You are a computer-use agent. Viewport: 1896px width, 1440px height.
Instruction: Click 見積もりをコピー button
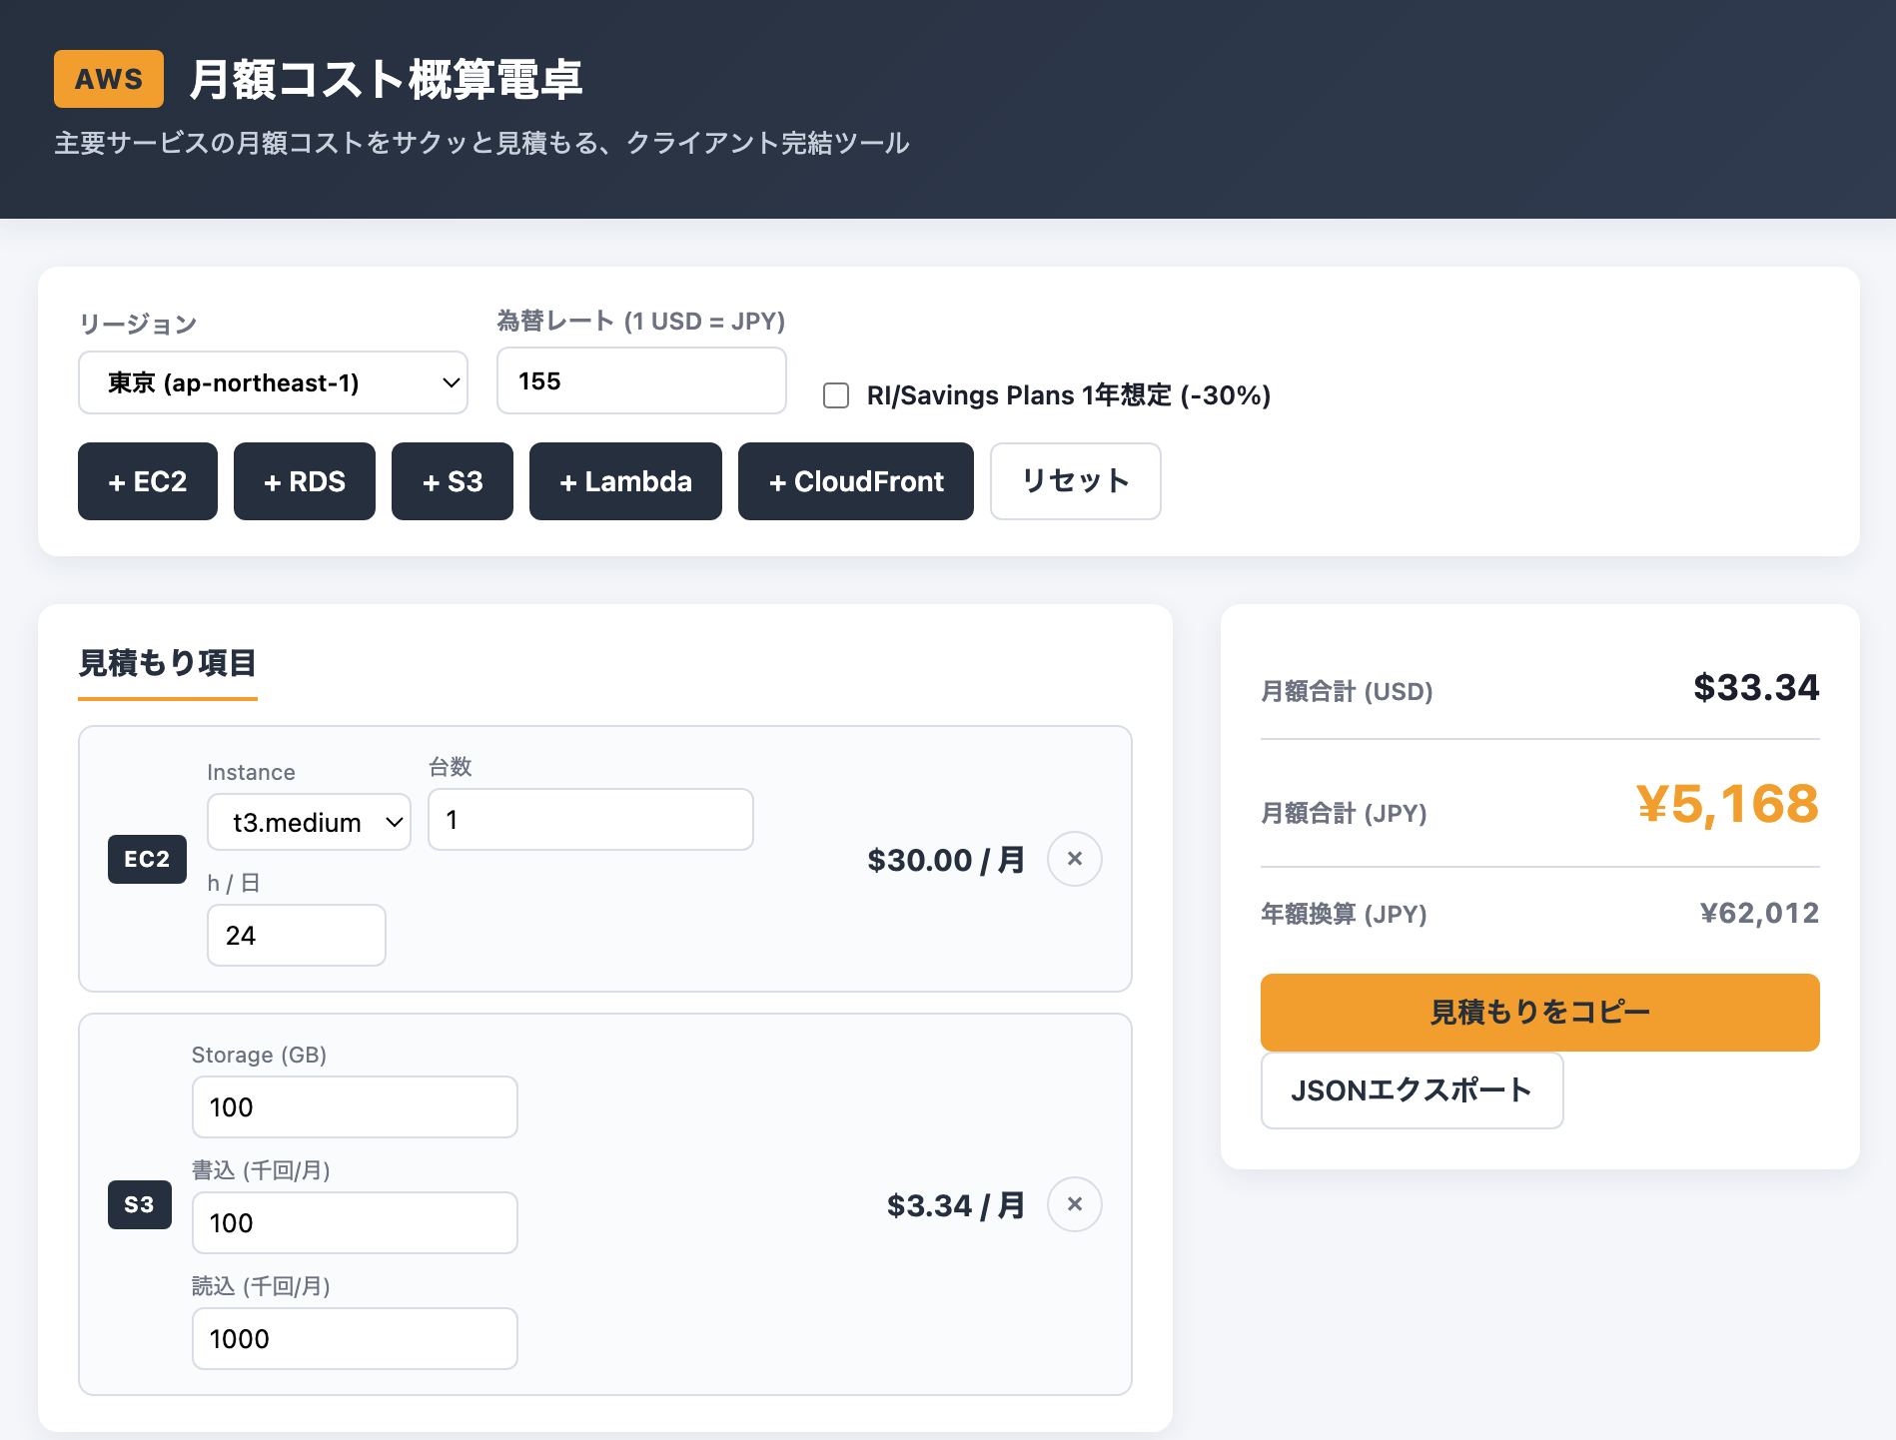click(x=1539, y=1013)
